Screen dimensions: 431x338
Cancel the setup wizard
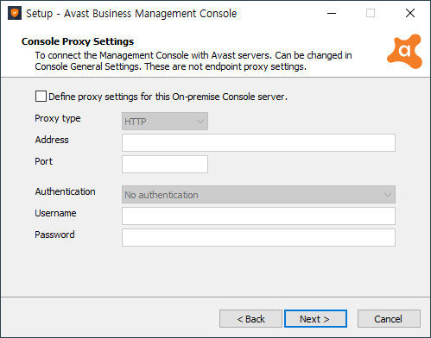(x=389, y=319)
